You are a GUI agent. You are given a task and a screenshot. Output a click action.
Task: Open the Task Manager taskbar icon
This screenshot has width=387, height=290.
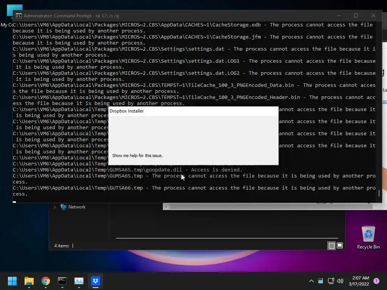click(79, 281)
